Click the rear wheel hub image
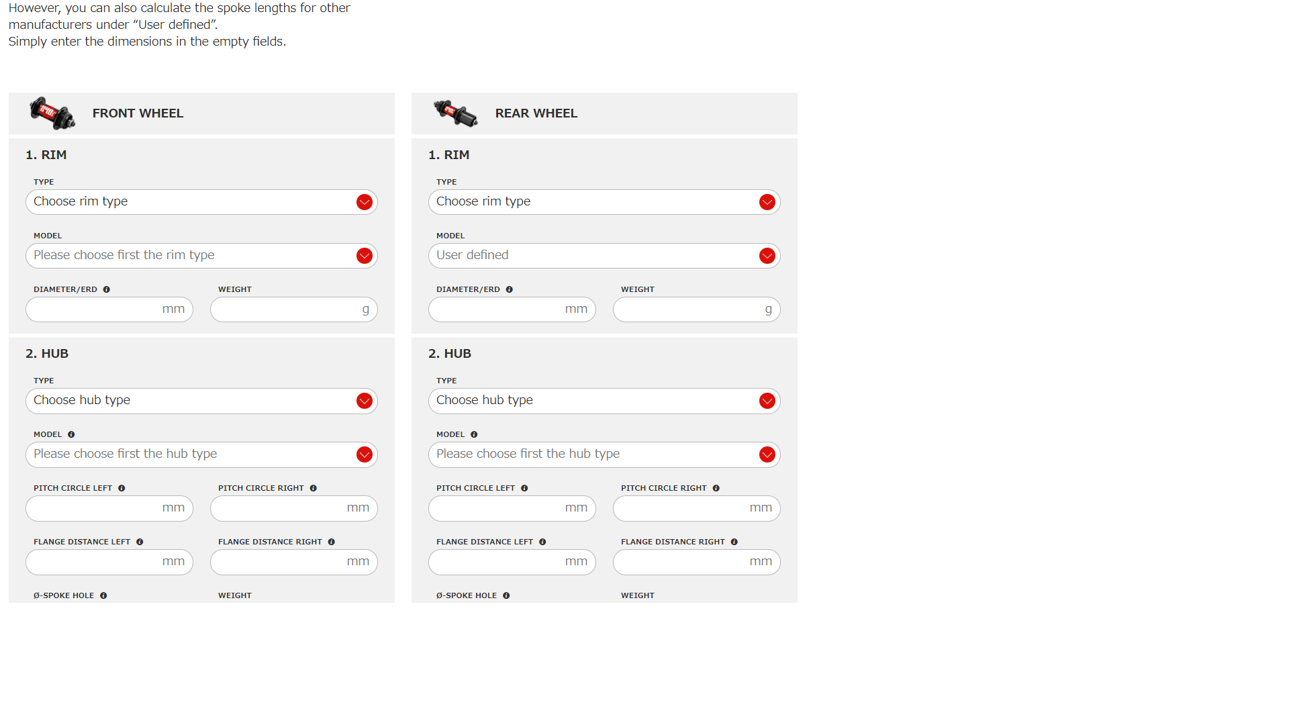The image size is (1289, 725). (x=455, y=113)
